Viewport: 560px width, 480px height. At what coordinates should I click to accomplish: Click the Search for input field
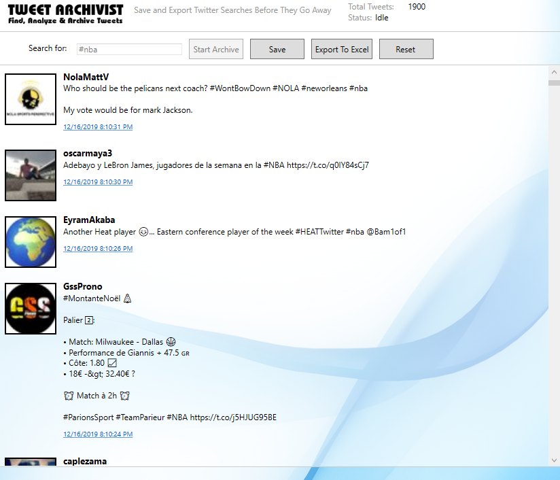[x=129, y=48]
